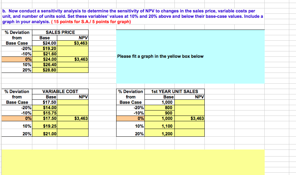Select the orange 0% cell in Sales Price table
This screenshot has height=175, width=296.
coord(17,59)
